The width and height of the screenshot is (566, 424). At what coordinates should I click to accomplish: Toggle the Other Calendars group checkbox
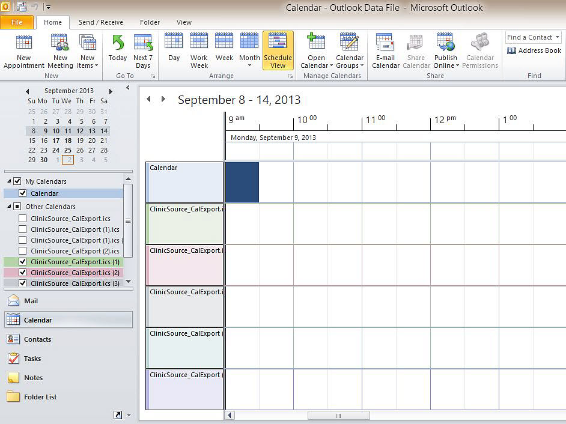pyautogui.click(x=17, y=207)
